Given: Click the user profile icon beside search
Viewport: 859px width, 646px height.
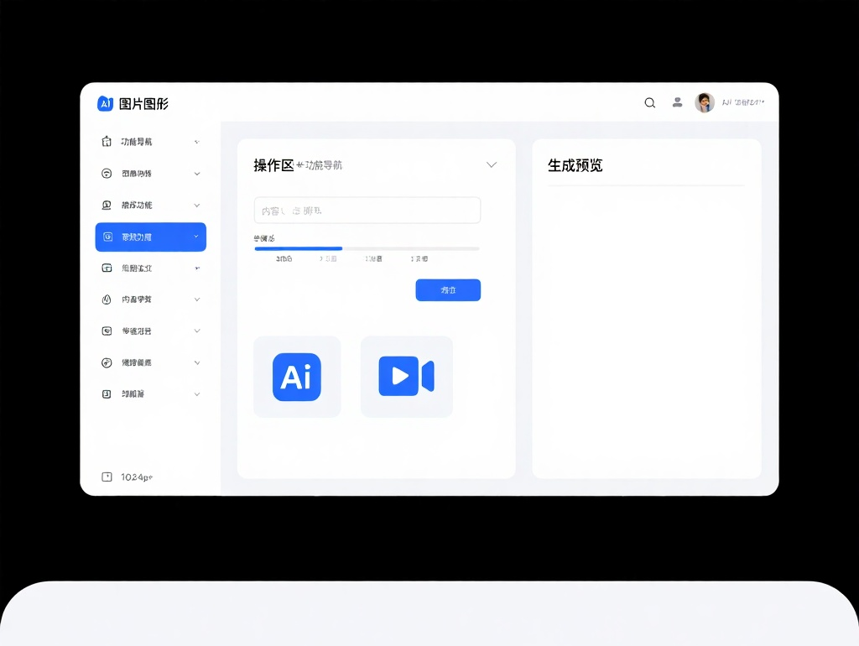Looking at the screenshot, I should (677, 102).
